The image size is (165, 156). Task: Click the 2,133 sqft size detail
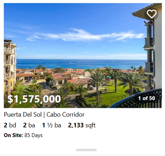coord(82,126)
